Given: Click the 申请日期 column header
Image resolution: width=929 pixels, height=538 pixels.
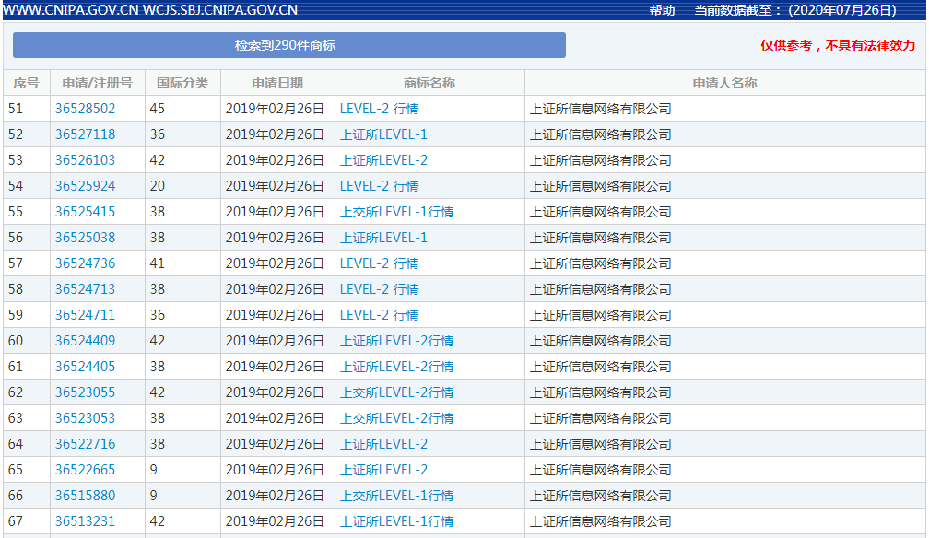Looking at the screenshot, I should pyautogui.click(x=277, y=83).
